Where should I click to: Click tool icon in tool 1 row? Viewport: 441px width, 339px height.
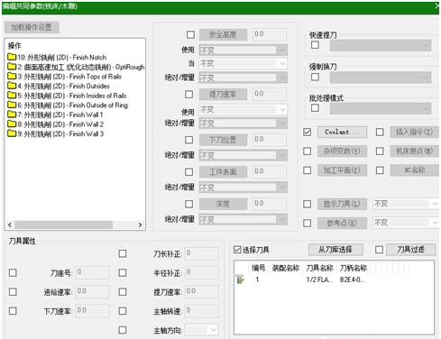point(240,279)
